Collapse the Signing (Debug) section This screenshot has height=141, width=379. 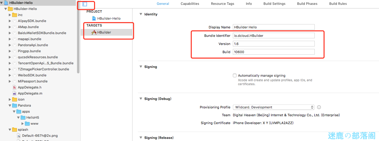(x=141, y=99)
